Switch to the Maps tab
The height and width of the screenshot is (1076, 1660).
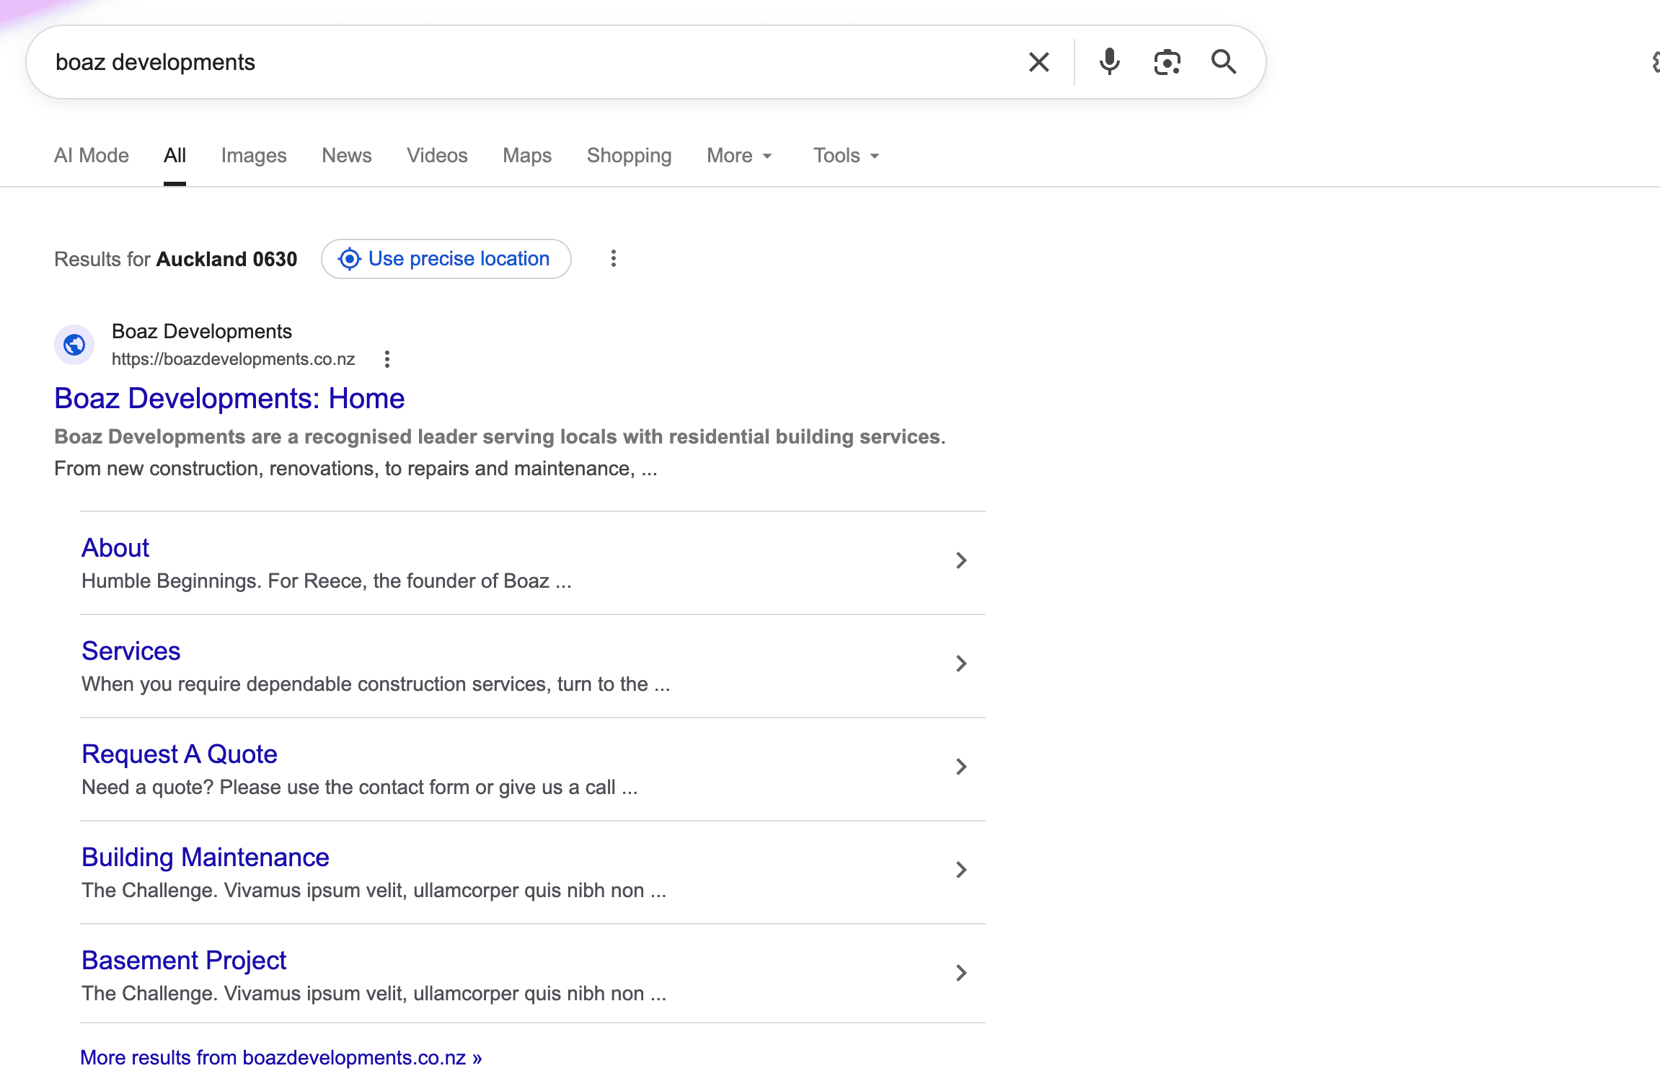pyautogui.click(x=527, y=156)
